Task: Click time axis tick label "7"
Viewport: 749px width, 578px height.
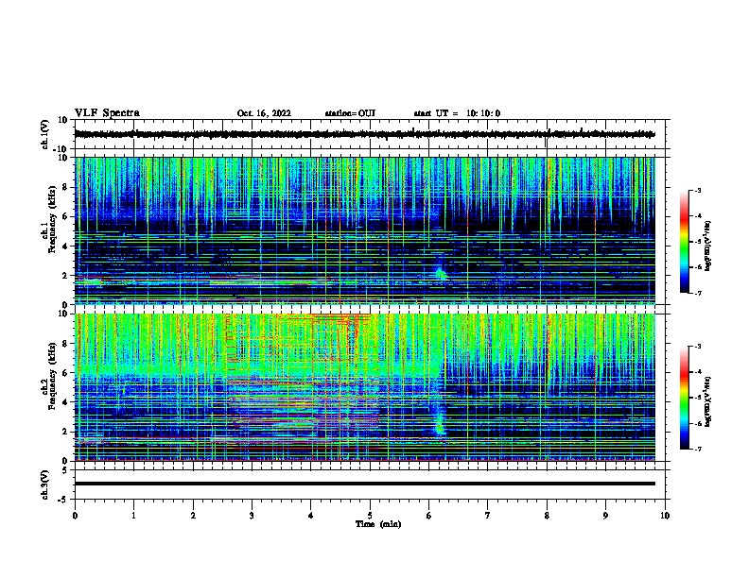Action: (x=488, y=516)
